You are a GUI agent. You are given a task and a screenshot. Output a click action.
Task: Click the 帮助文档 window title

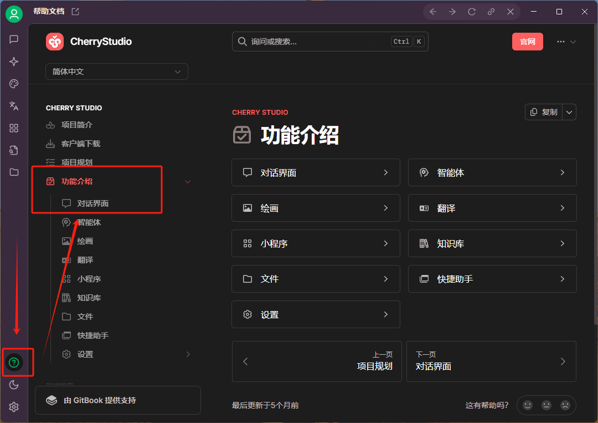[x=49, y=12]
